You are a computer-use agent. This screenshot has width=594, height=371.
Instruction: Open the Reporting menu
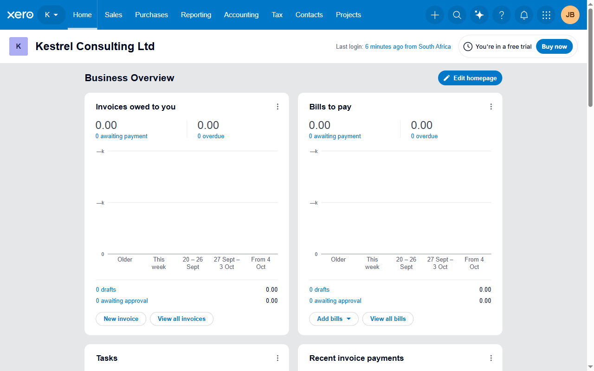coord(196,15)
